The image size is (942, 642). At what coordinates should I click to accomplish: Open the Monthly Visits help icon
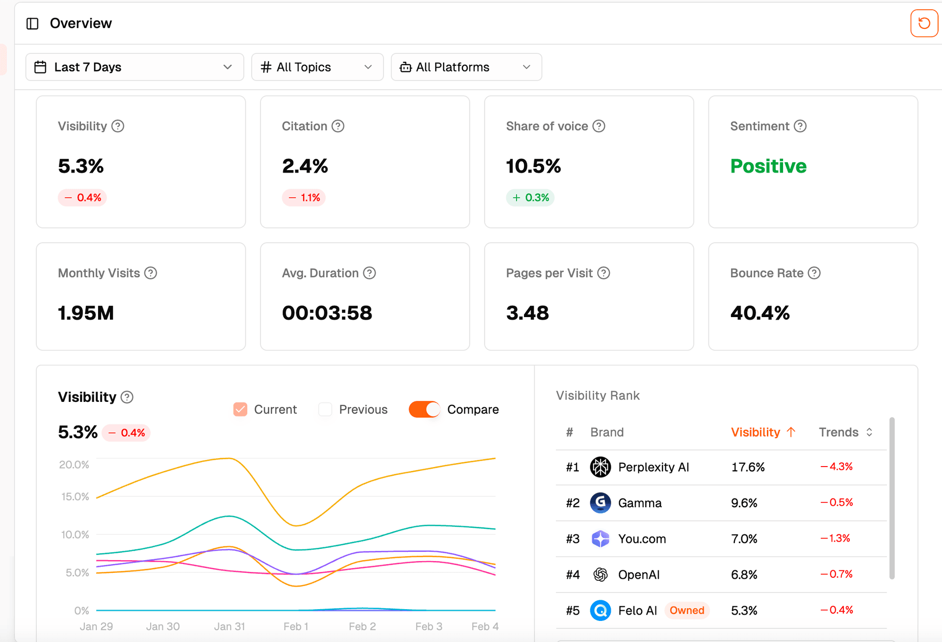(x=151, y=273)
